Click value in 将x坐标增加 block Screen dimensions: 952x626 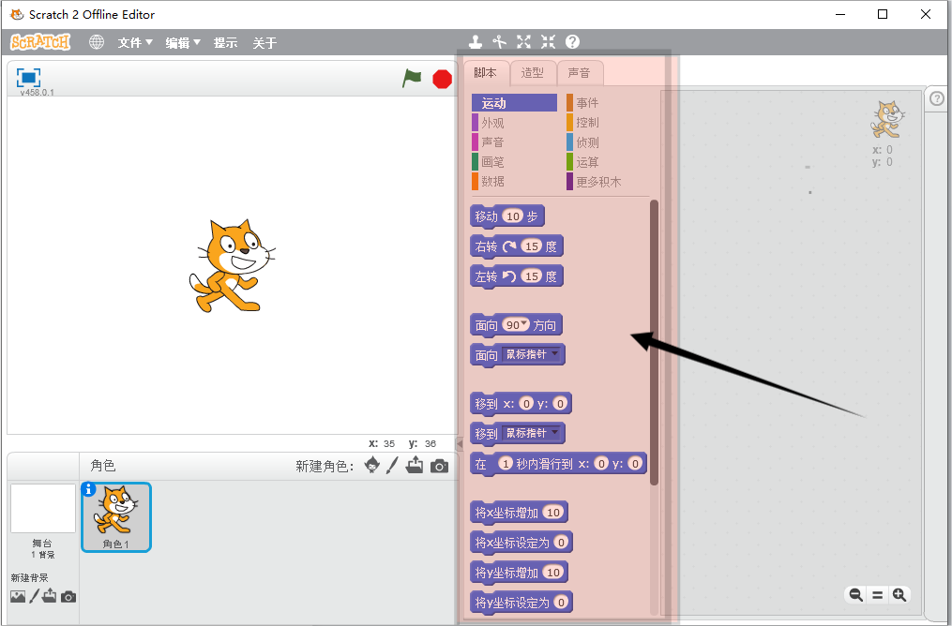click(x=553, y=512)
